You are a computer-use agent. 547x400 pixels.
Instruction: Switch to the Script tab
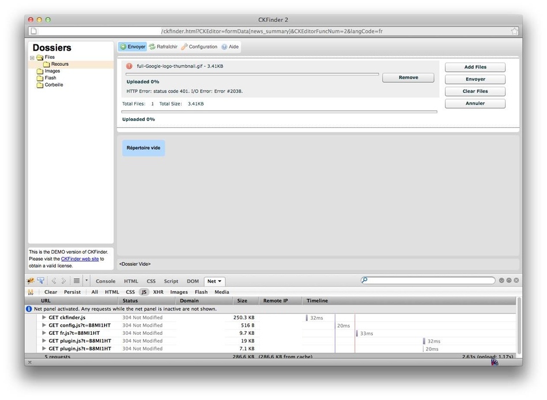[171, 281]
